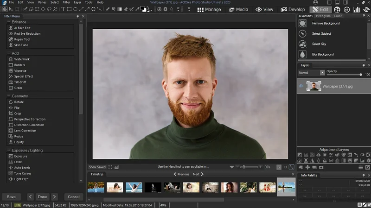Choose the Crop geometry tool
Image resolution: width=371 pixels, height=208 pixels.
coord(18,113)
